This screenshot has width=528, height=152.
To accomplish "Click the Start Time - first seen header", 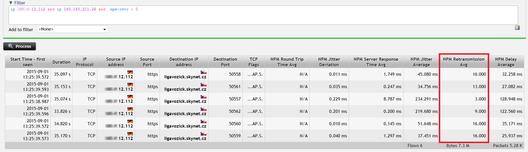I will tap(28, 62).
